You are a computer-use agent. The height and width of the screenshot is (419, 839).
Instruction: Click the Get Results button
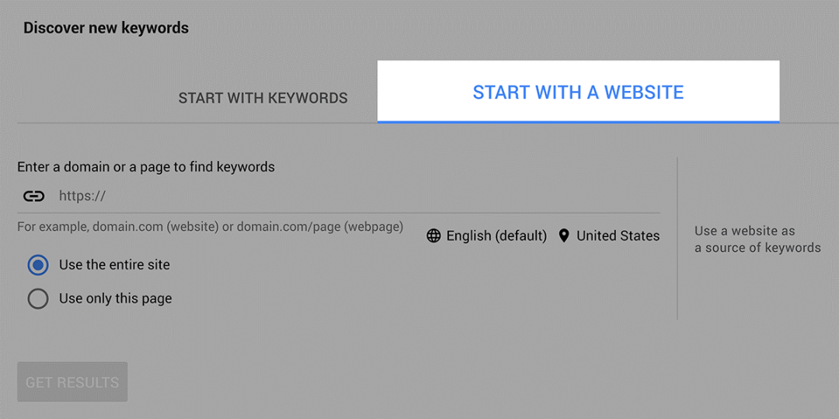72,382
